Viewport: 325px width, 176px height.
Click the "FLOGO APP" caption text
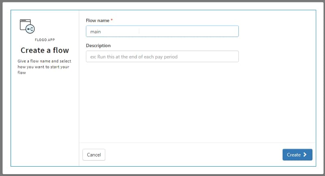pos(45,40)
